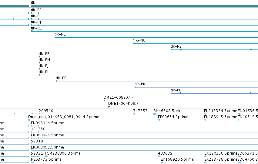Select the tlk-PB protein label
258x164 pixels.
(x=176, y=91)
